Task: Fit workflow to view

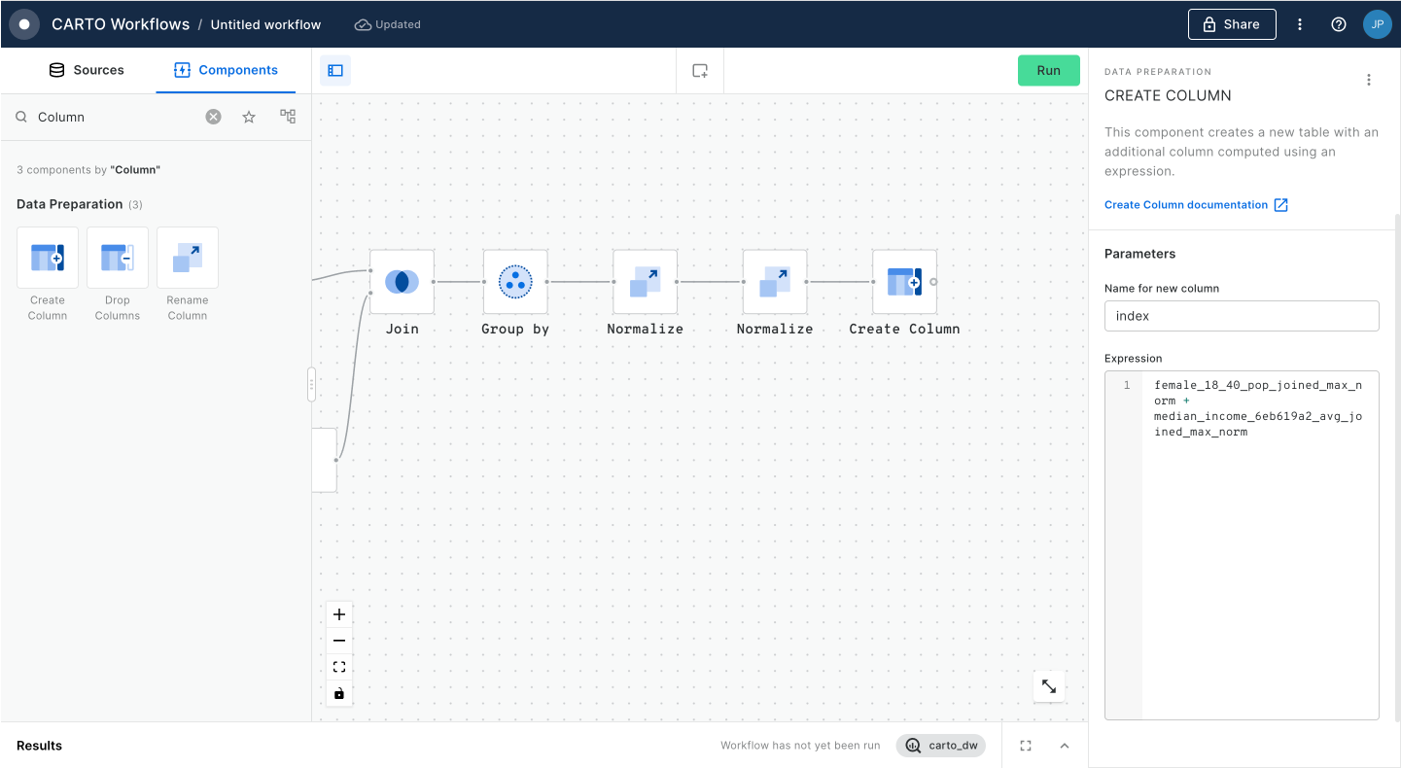Action: tap(339, 667)
